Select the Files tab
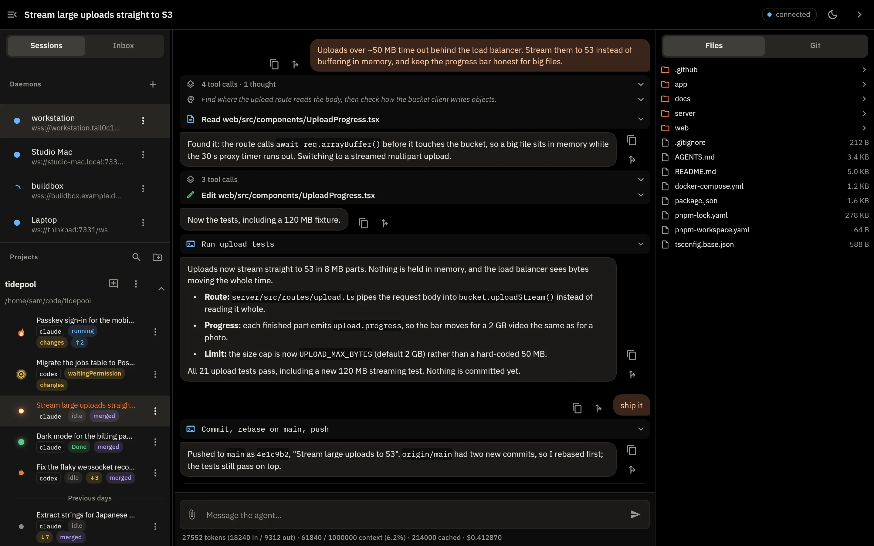This screenshot has height=546, width=874. tap(714, 45)
